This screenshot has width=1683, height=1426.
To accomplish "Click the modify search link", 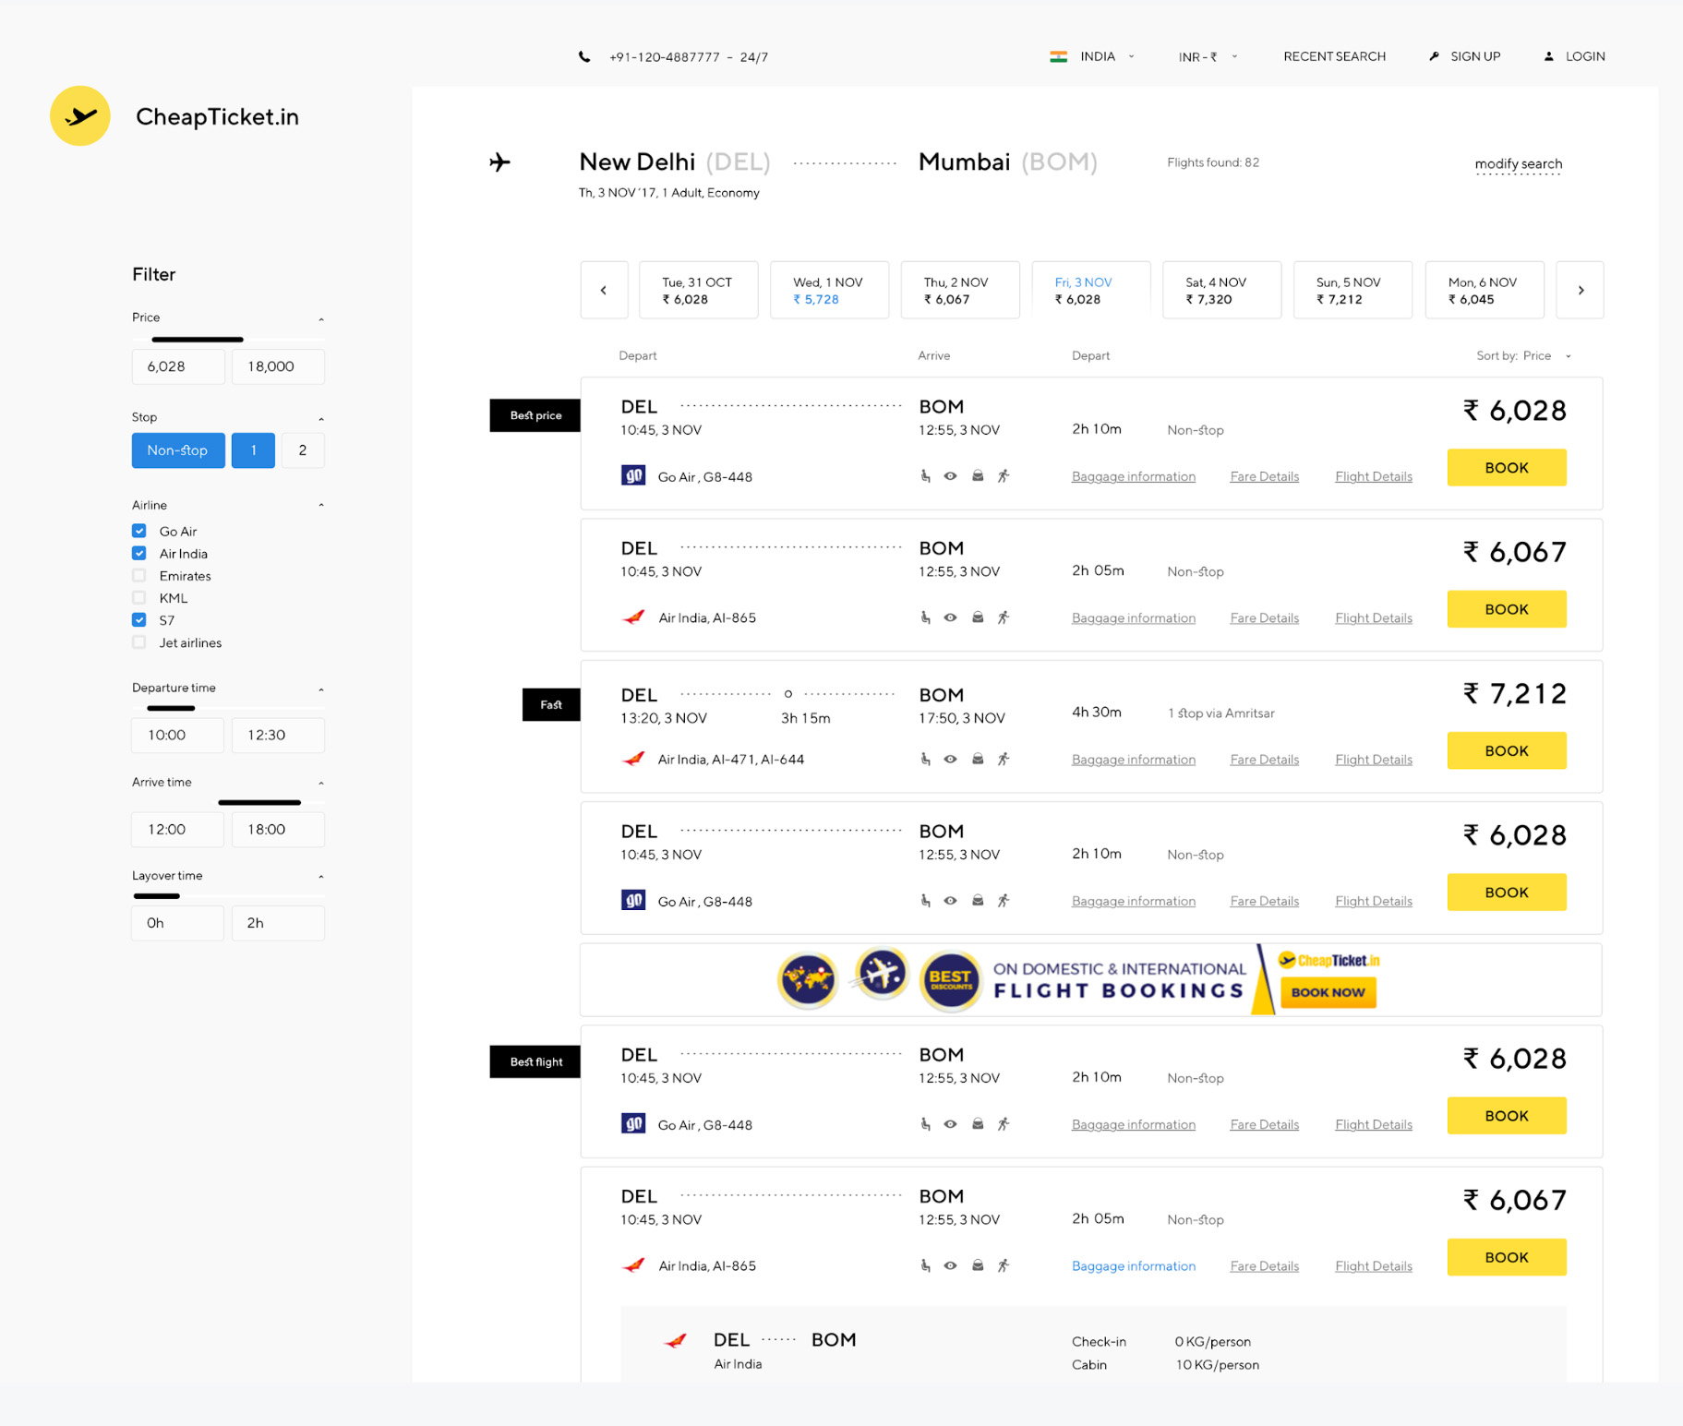I will click(x=1519, y=164).
